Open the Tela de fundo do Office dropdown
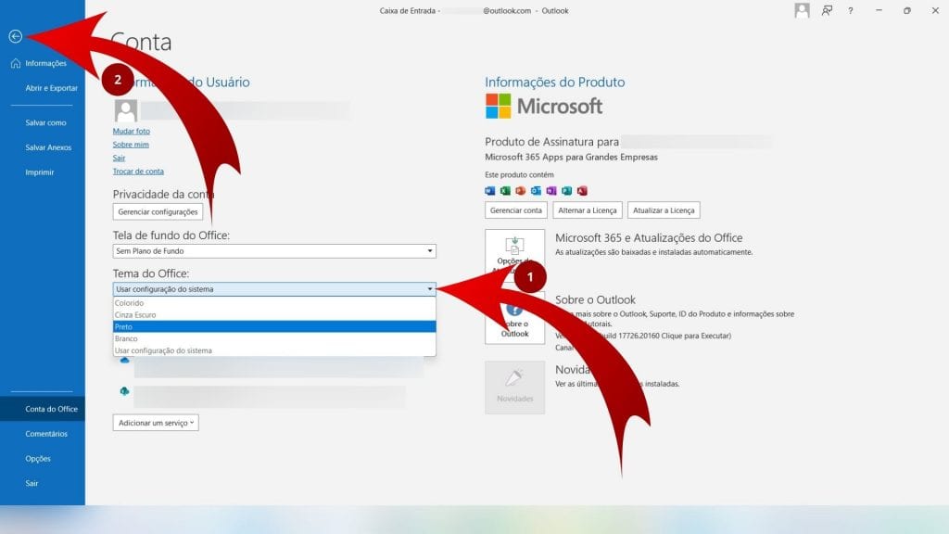The image size is (949, 534). [x=429, y=250]
